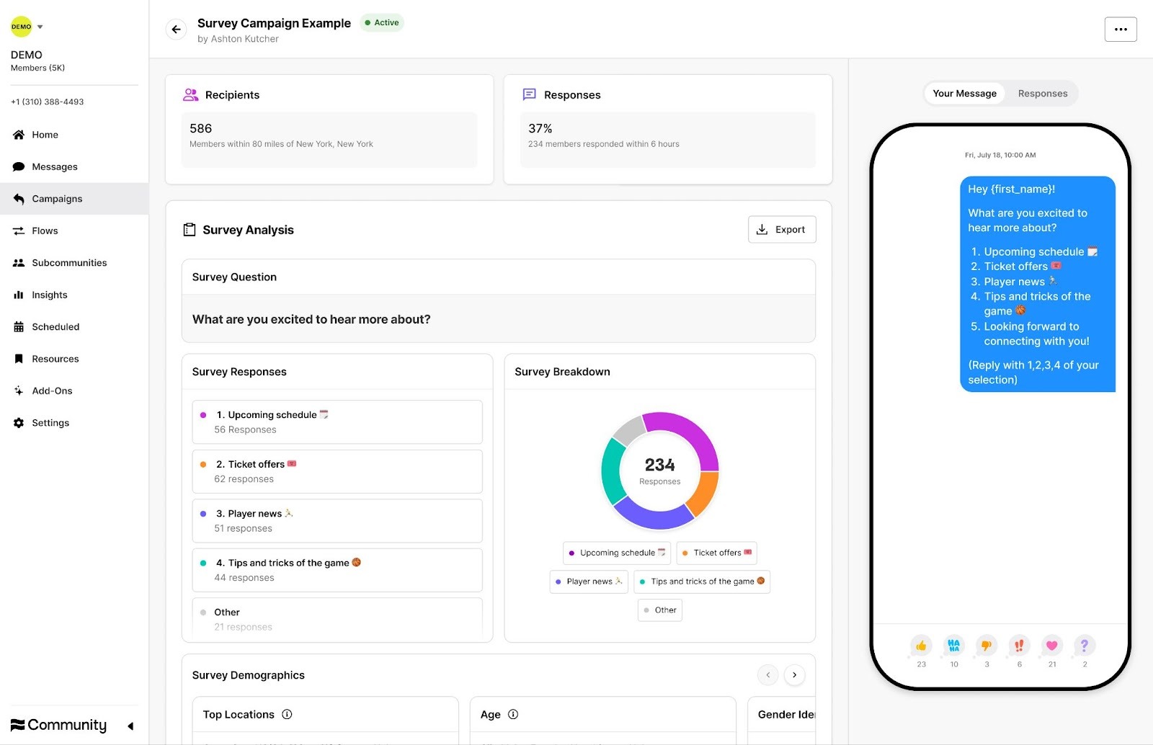
Task: Toggle Ticket offers legend in chart
Action: [717, 553]
